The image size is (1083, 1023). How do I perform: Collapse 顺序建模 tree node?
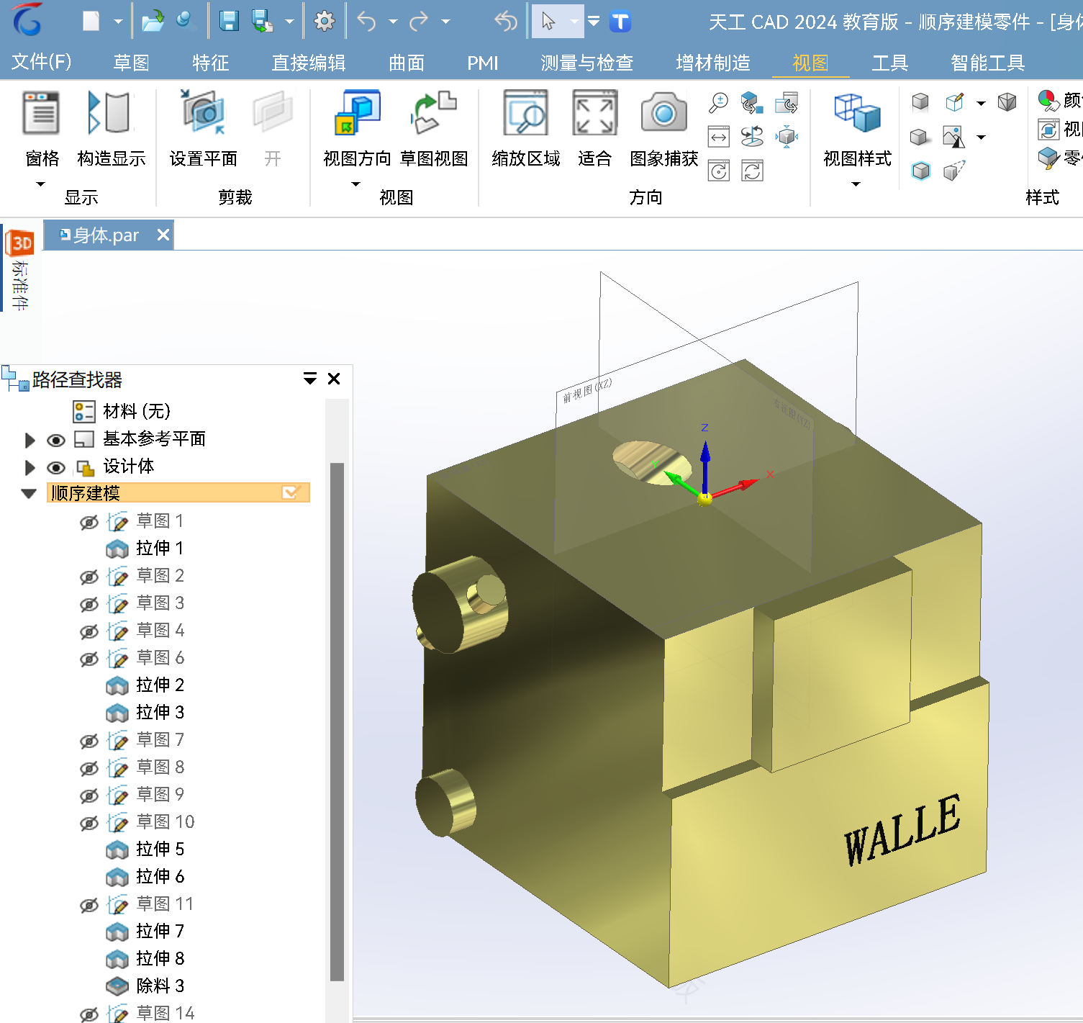click(29, 494)
